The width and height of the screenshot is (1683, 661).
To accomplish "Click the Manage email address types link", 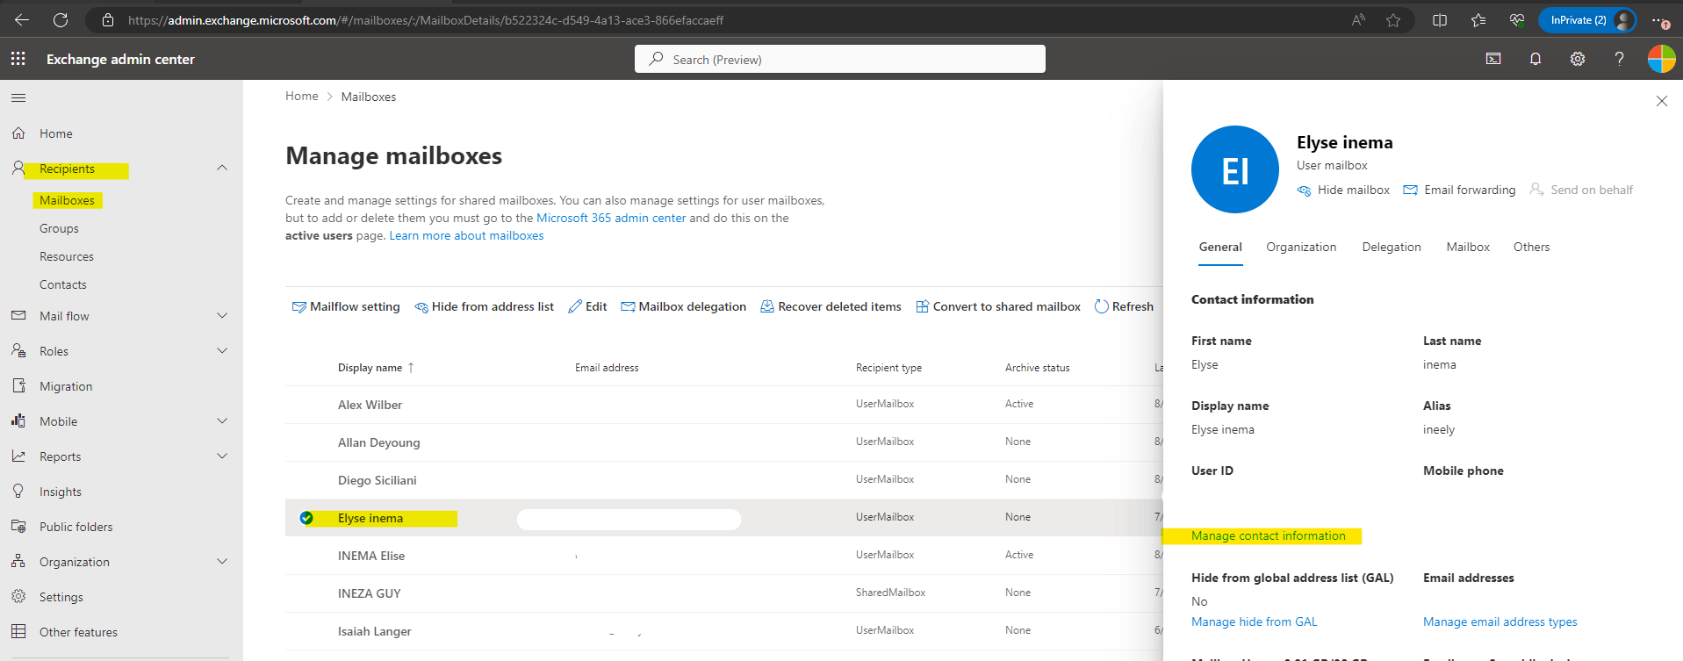I will [1500, 621].
